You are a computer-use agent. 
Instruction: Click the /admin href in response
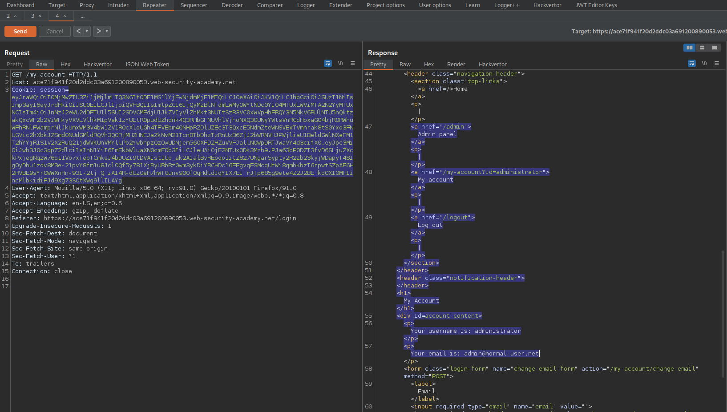pos(455,127)
